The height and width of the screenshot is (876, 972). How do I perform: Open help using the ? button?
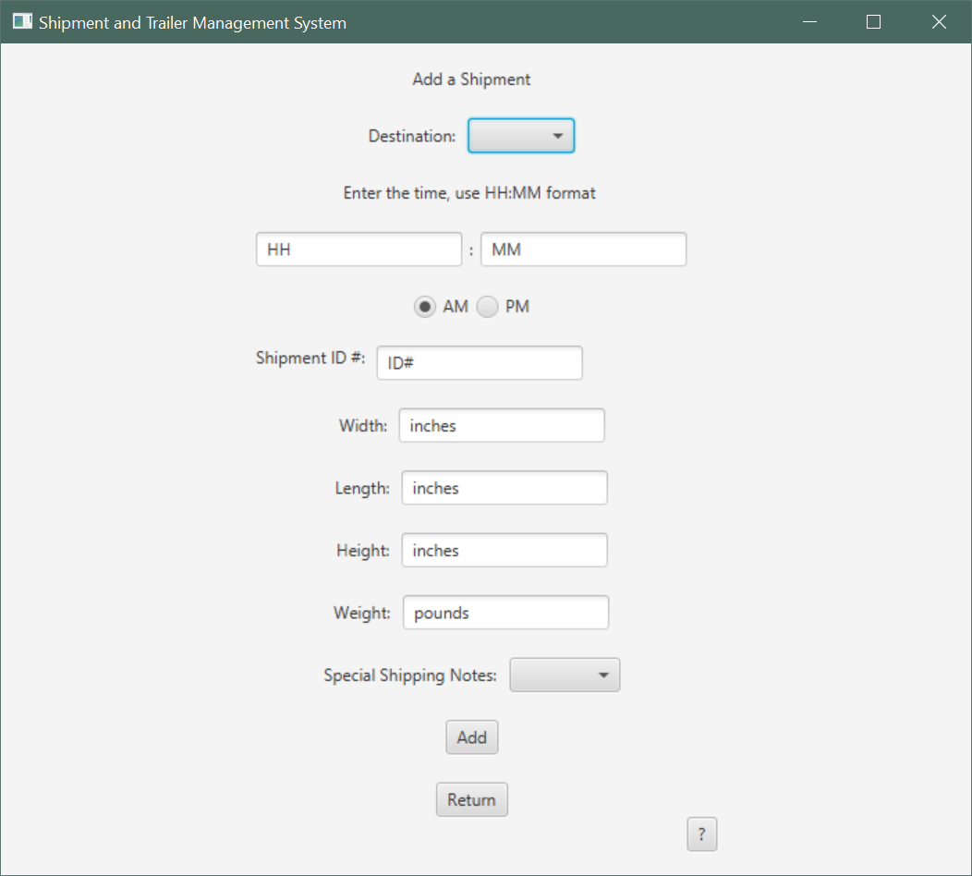(701, 833)
